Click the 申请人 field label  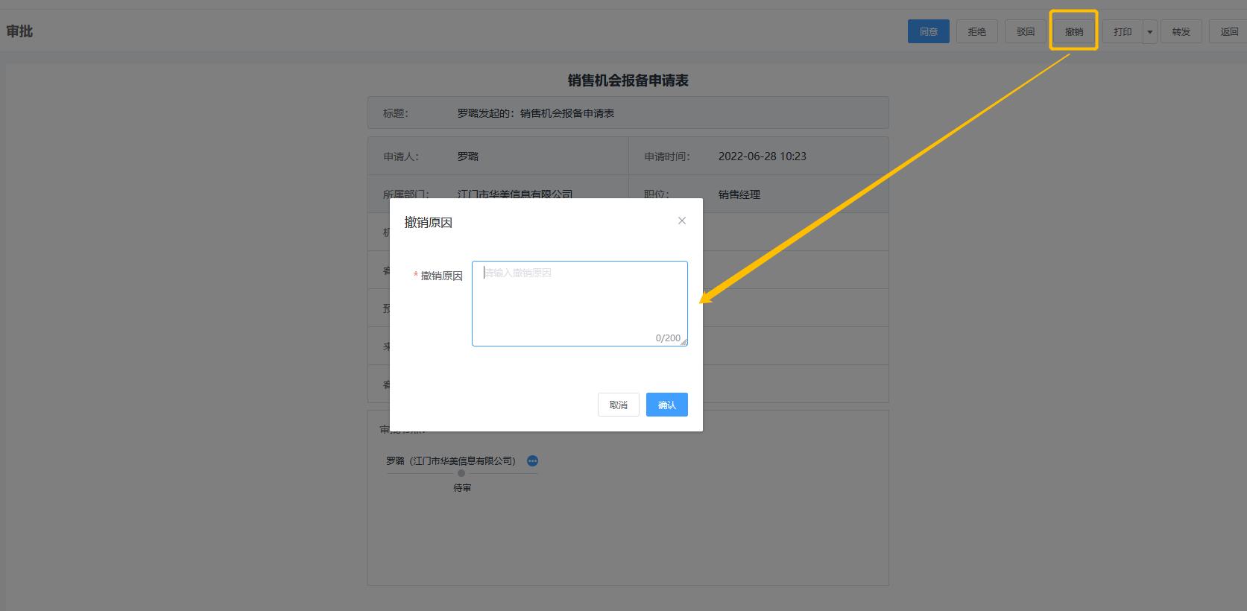(401, 156)
